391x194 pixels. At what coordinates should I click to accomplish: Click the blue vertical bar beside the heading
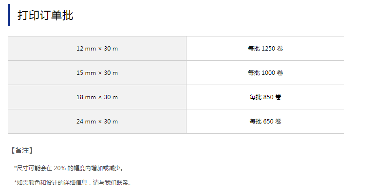pos(9,15)
